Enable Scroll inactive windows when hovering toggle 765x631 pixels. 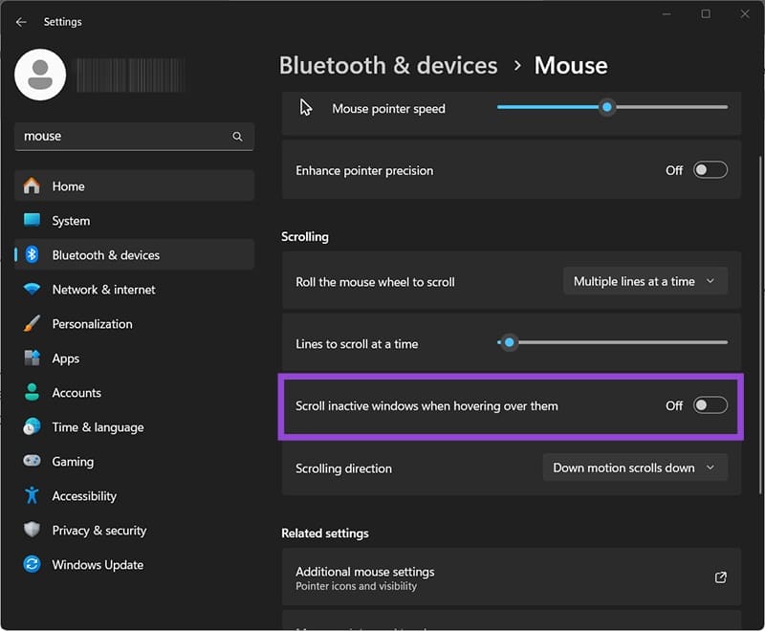[x=710, y=405]
